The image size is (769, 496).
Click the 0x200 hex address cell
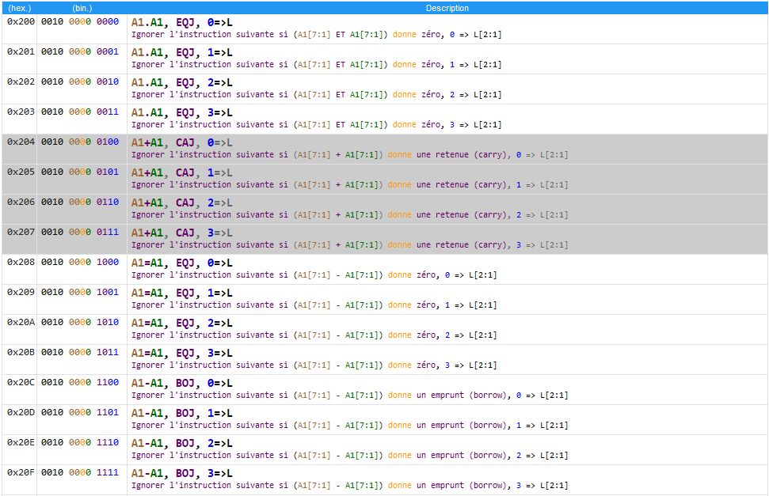[21, 21]
